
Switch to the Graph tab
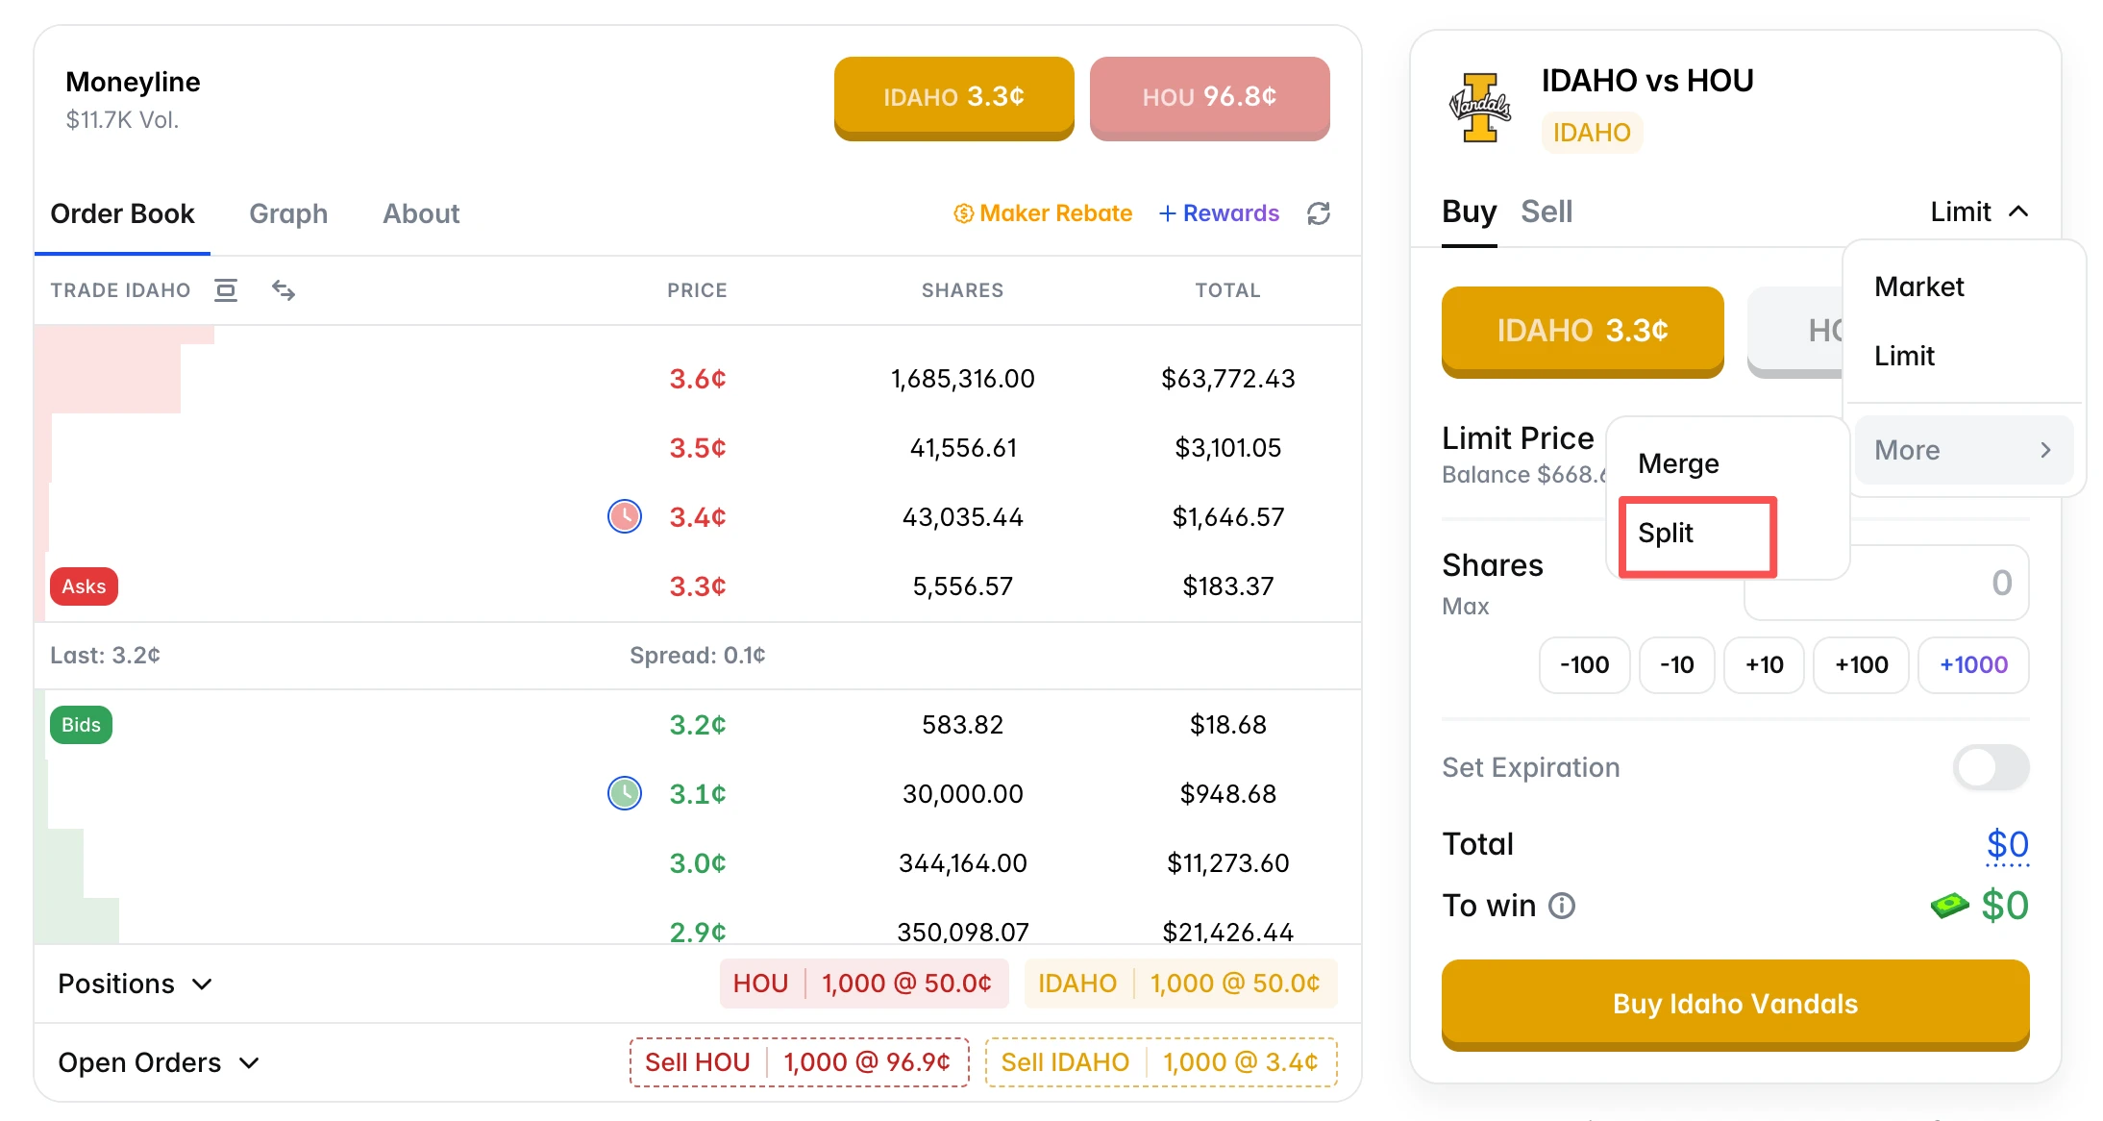pyautogui.click(x=287, y=213)
